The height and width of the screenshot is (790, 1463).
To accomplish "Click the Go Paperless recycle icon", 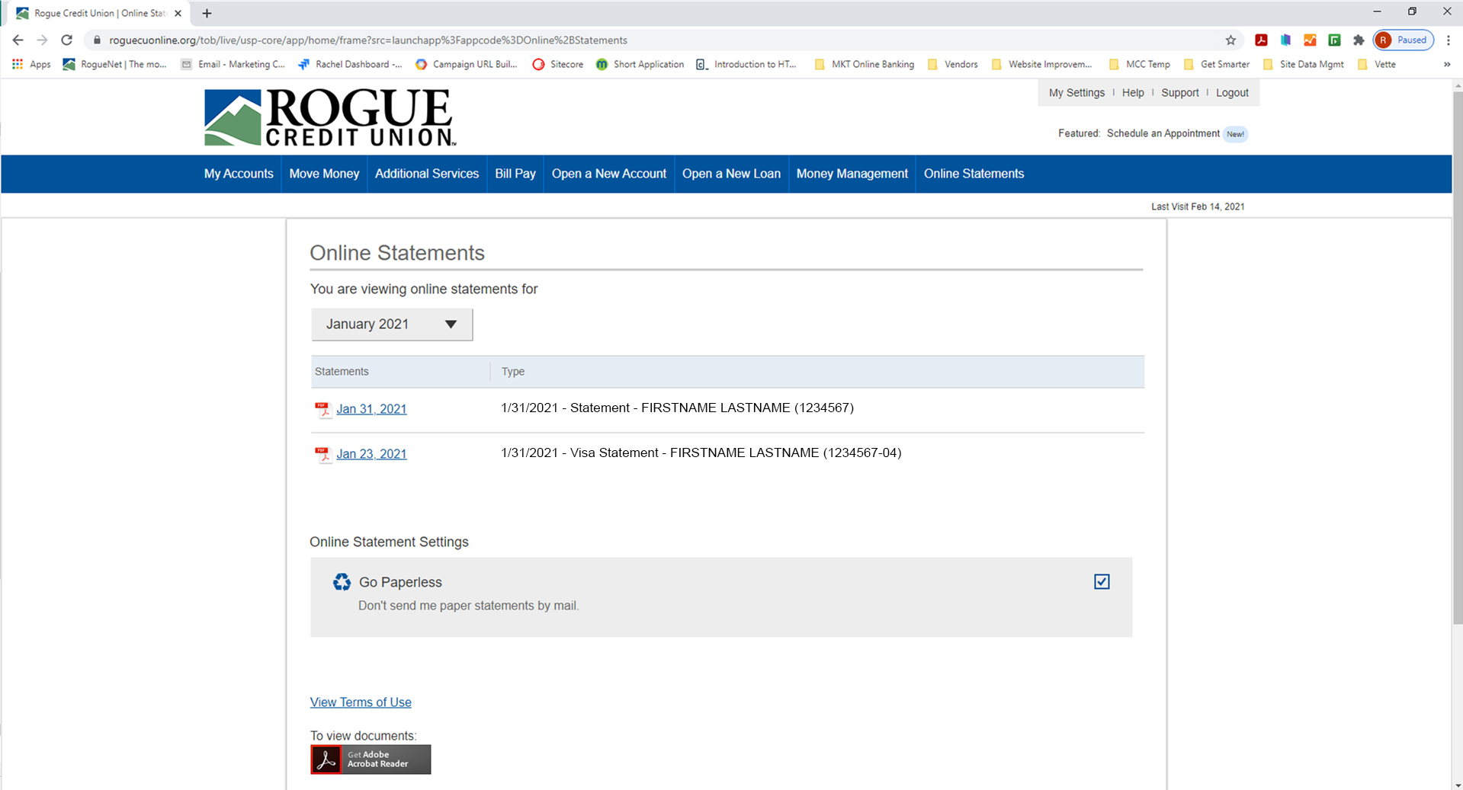I will tap(342, 582).
